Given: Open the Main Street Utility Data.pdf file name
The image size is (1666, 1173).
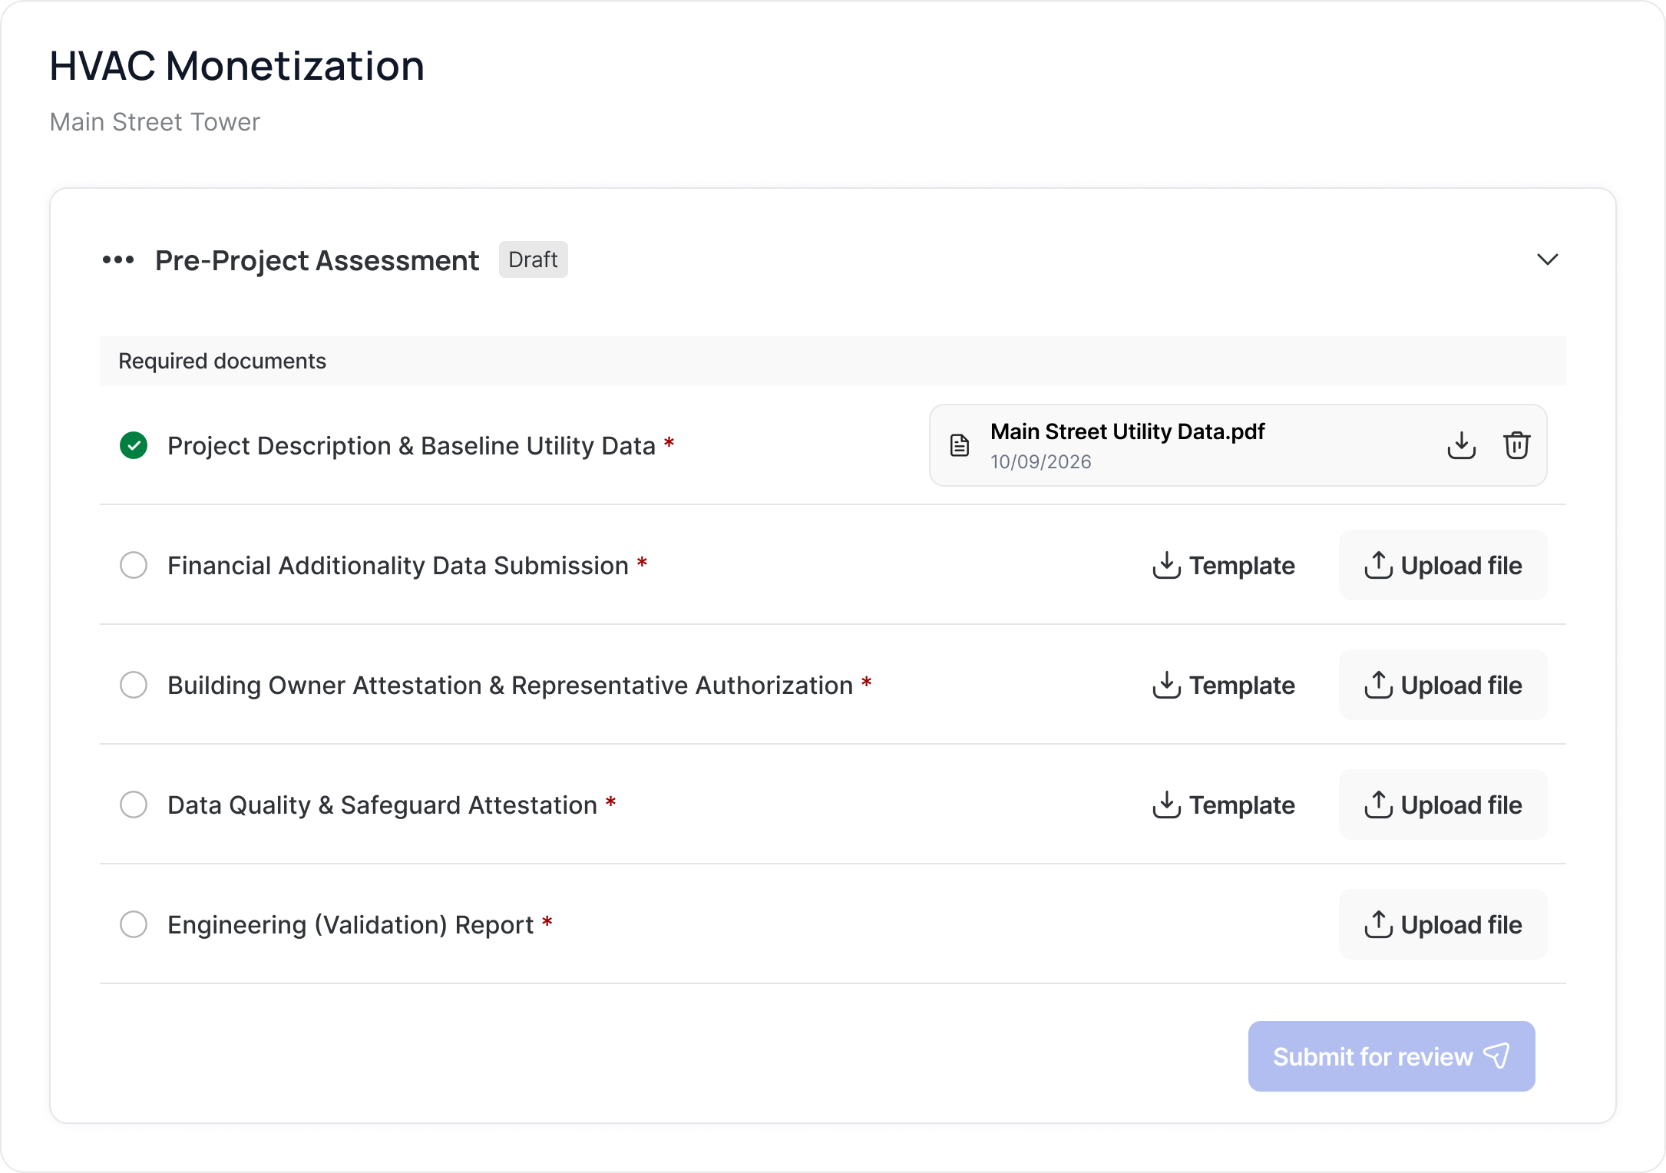Looking at the screenshot, I should (1127, 431).
